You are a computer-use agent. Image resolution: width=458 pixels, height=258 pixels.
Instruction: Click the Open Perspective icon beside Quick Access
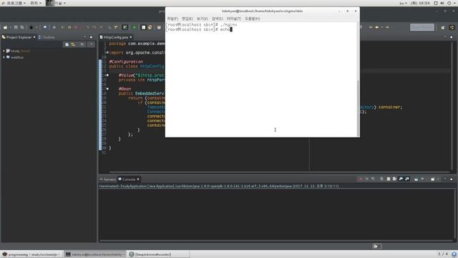tap(443, 27)
